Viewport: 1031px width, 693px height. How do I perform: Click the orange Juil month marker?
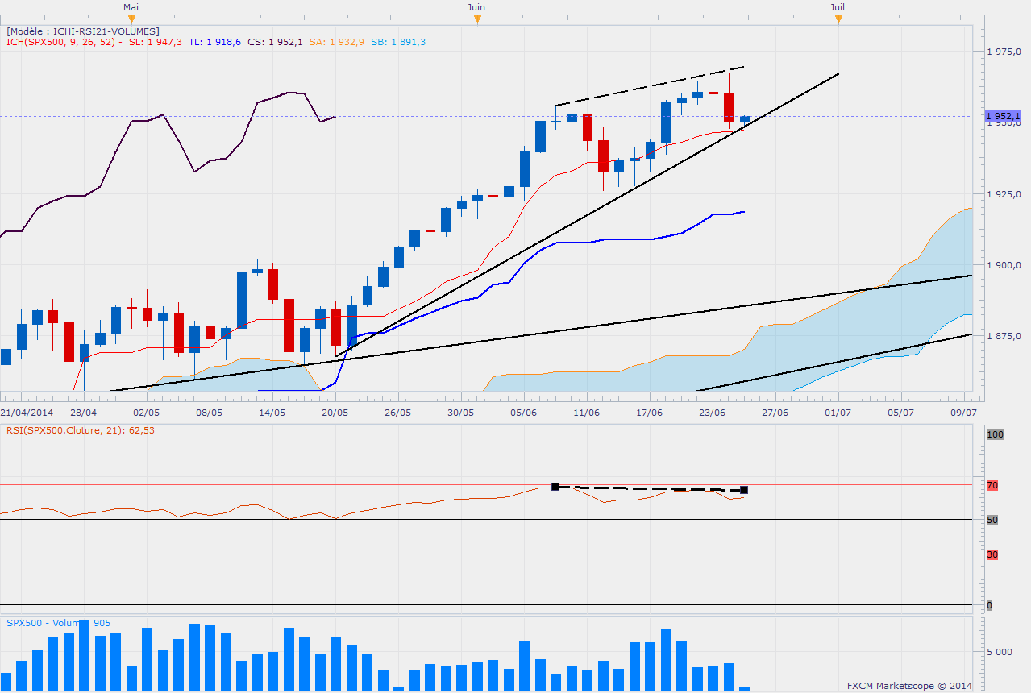(x=838, y=19)
